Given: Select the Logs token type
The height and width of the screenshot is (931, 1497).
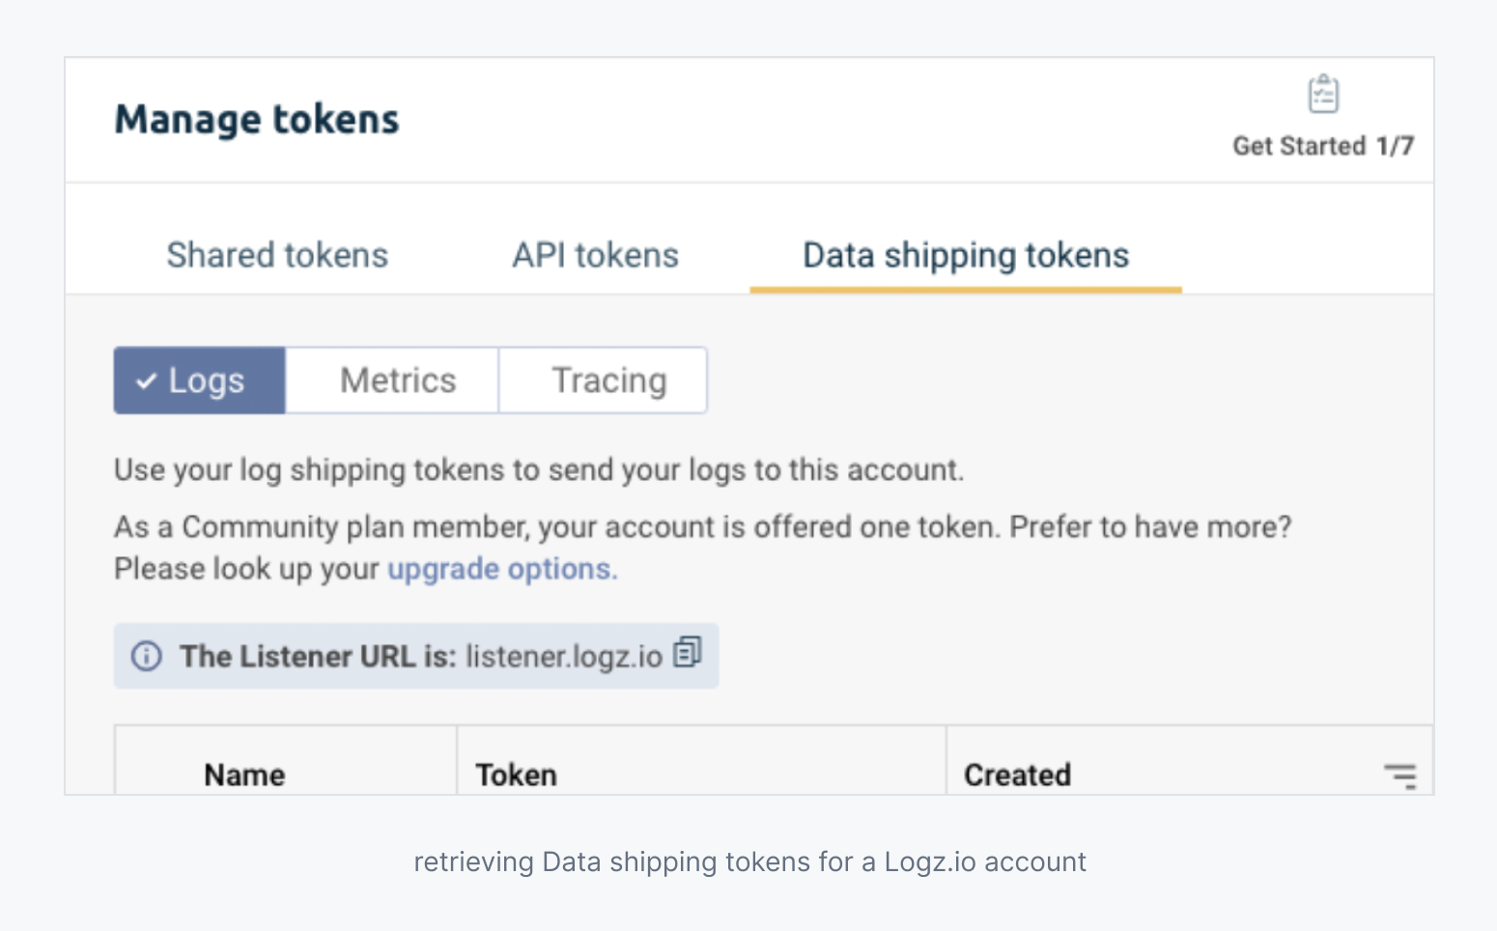Looking at the screenshot, I should [200, 381].
